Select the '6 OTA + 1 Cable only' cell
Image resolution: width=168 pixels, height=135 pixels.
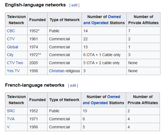(101, 55)
